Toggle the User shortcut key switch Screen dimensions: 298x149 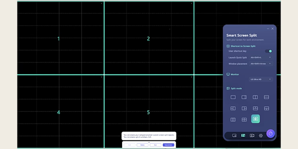pyautogui.click(x=268, y=51)
